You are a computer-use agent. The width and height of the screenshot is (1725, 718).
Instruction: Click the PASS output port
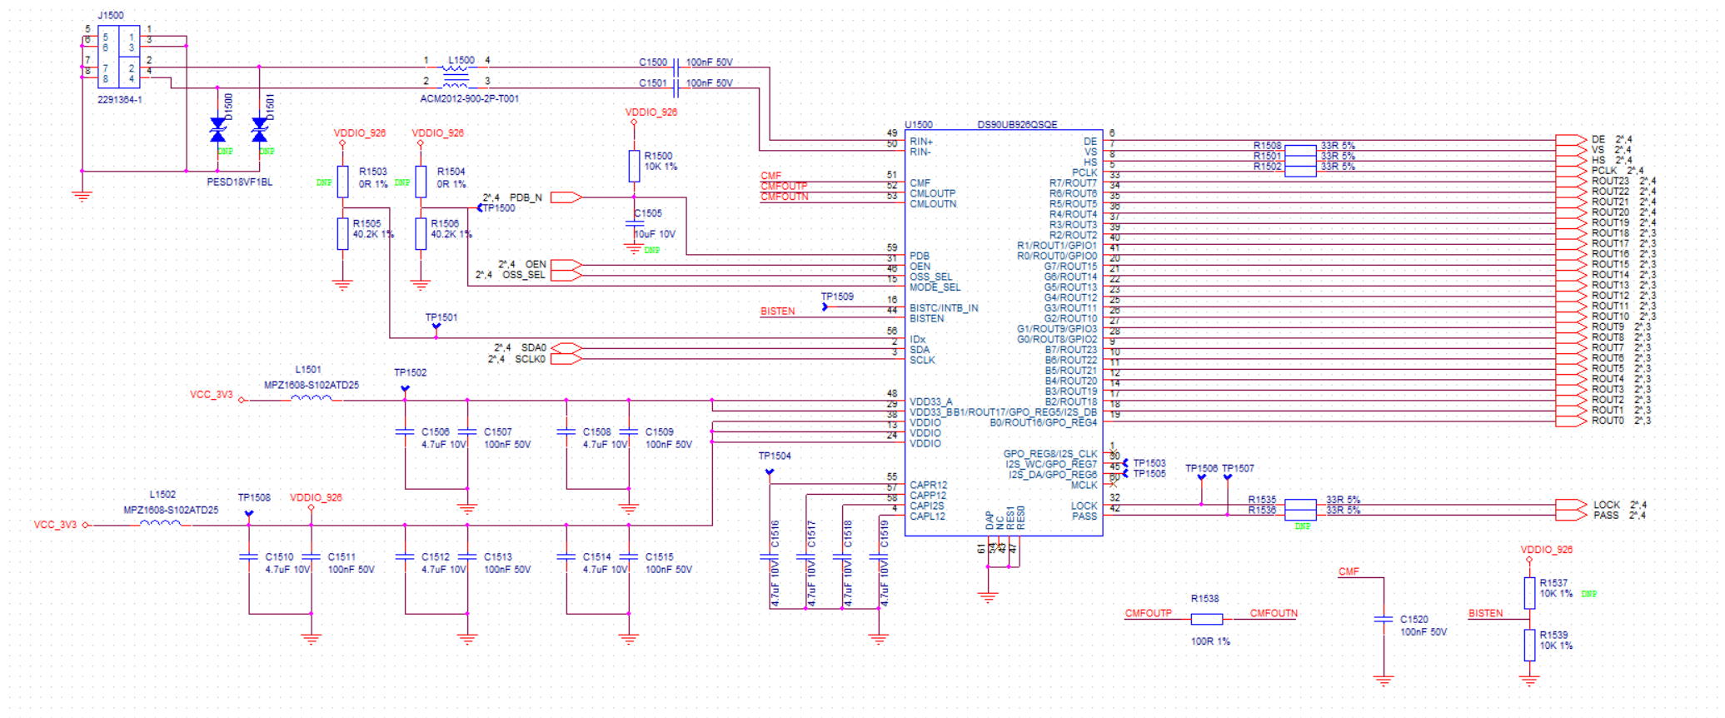tap(1571, 515)
